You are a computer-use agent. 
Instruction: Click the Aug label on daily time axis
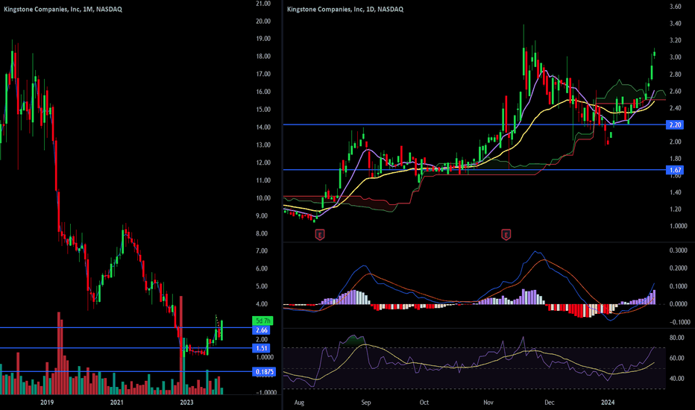coord(299,403)
